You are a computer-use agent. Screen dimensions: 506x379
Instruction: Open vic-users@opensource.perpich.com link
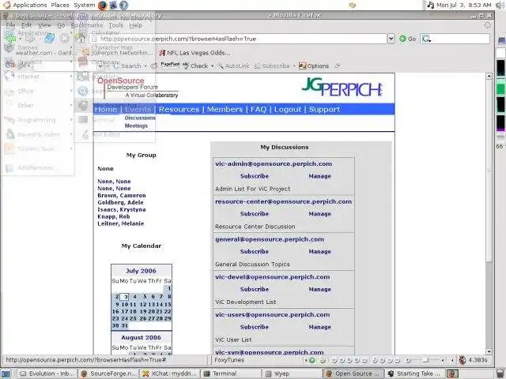click(x=273, y=314)
